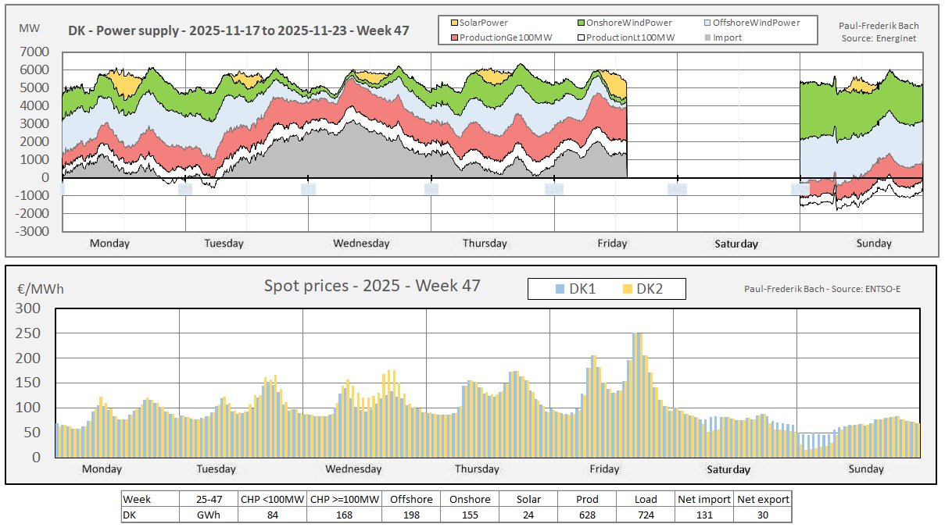Click the OnshoreWindPower green legend swatch
The image size is (945, 531).
(x=579, y=23)
